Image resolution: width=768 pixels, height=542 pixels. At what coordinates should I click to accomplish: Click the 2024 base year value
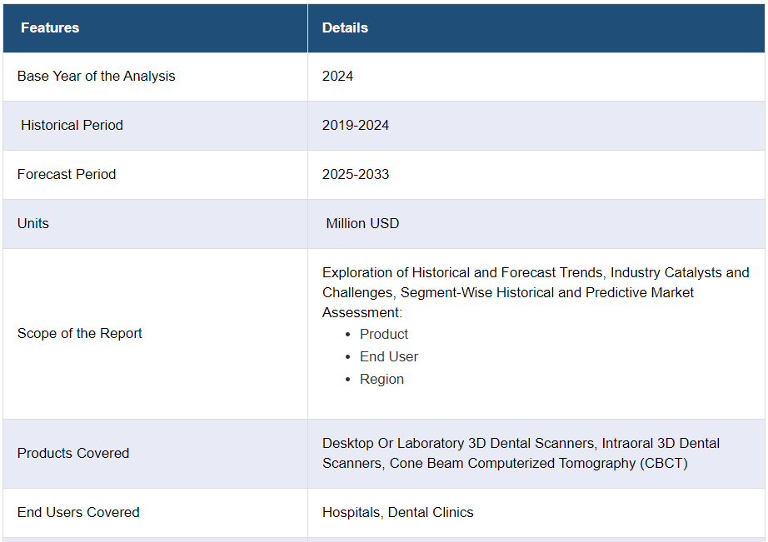click(x=337, y=77)
